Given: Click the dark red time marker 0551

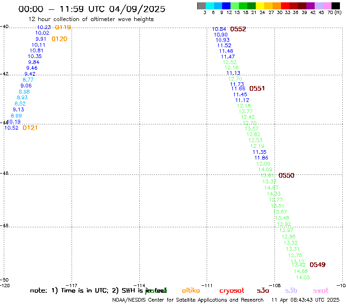Looking at the screenshot, I should [x=257, y=88].
